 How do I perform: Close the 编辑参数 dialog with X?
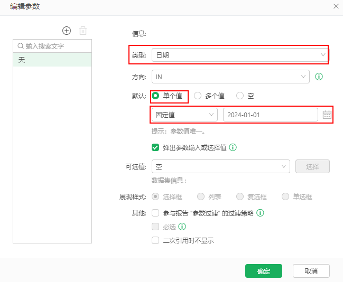point(336,6)
